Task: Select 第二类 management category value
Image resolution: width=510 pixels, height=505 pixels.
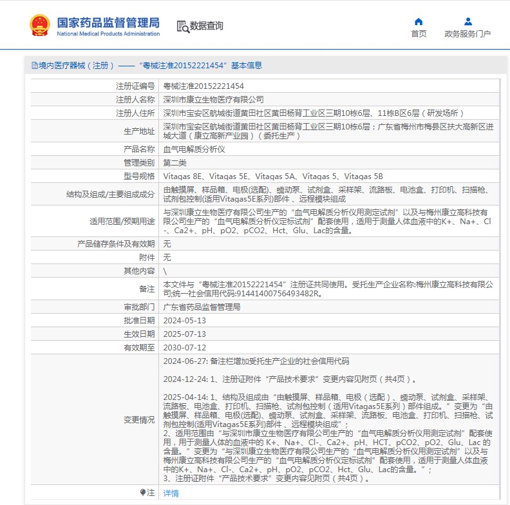Action: click(175, 163)
